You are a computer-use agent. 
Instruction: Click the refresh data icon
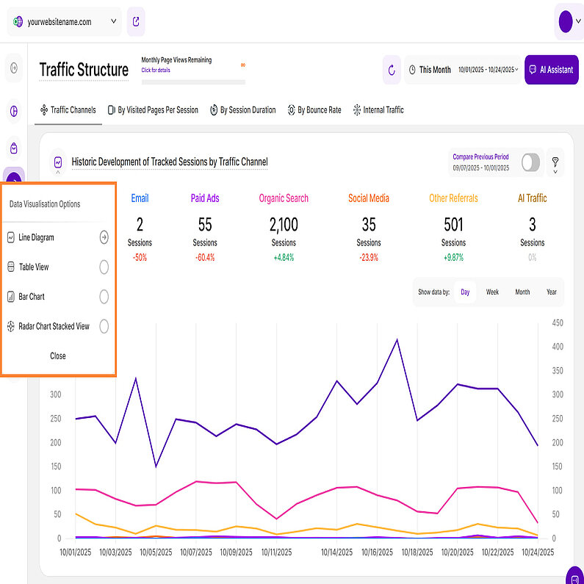pyautogui.click(x=392, y=70)
